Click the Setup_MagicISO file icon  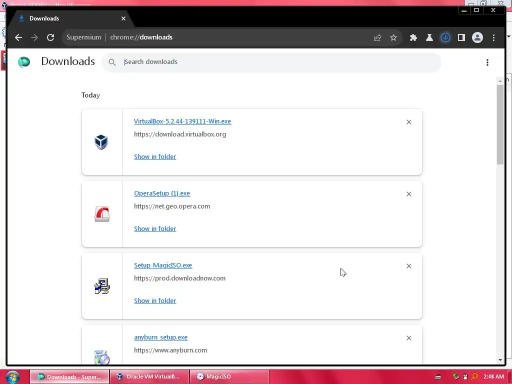click(x=102, y=286)
